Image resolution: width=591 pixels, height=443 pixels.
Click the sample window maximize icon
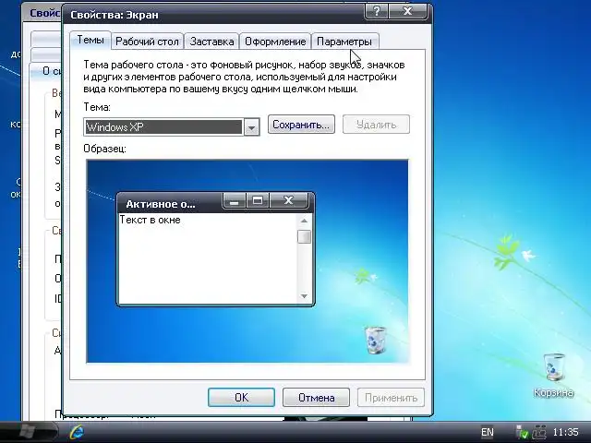tap(258, 201)
